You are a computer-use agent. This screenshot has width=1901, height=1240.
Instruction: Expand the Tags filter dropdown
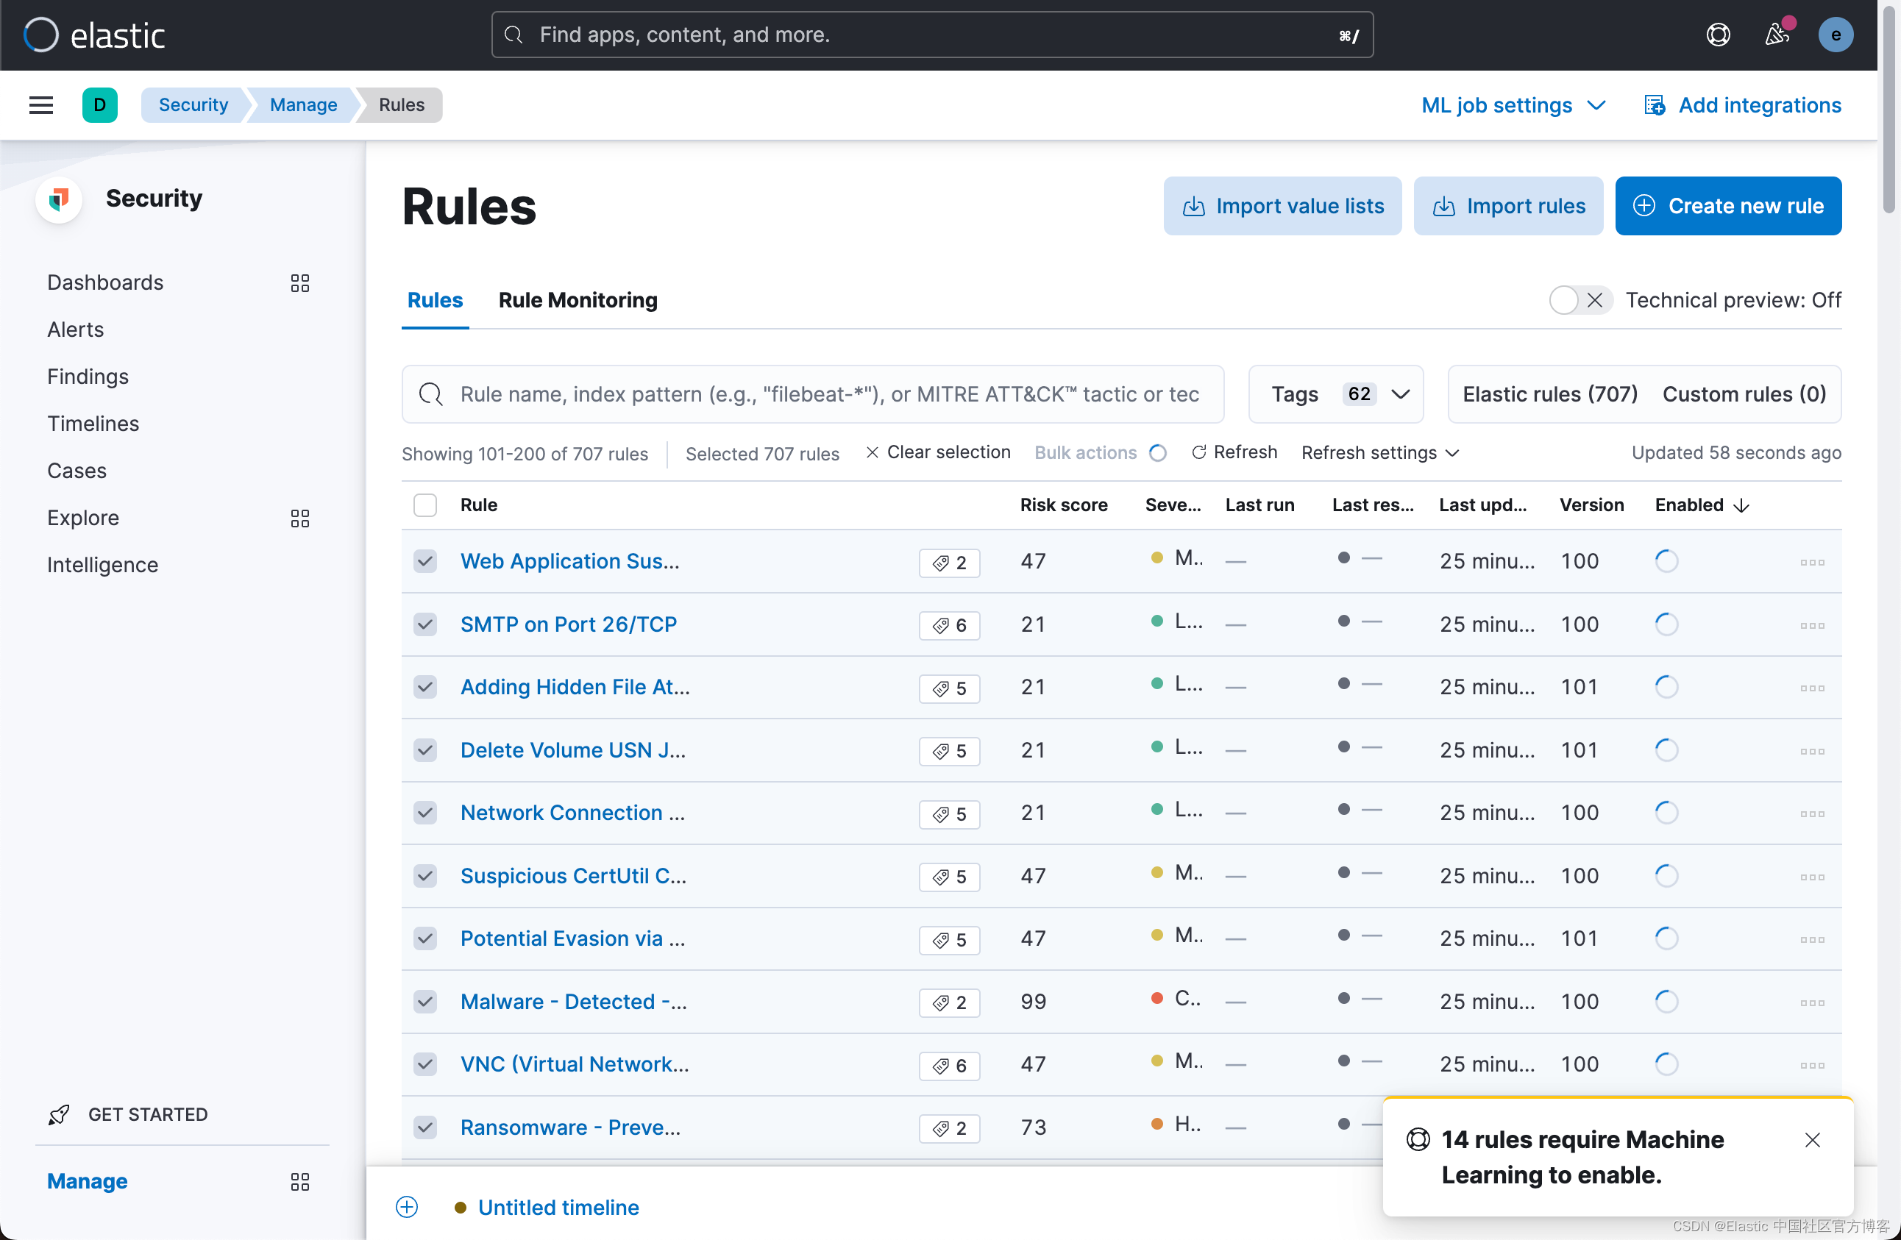pos(1335,393)
